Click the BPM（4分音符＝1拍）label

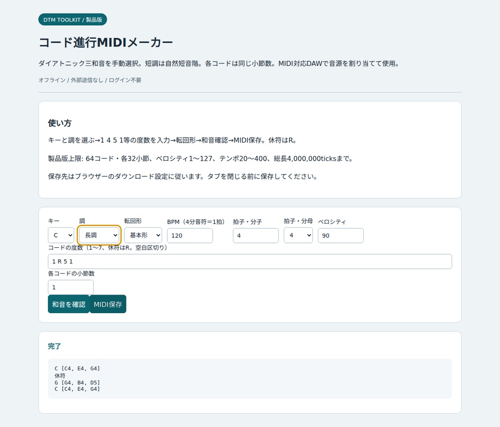click(196, 222)
